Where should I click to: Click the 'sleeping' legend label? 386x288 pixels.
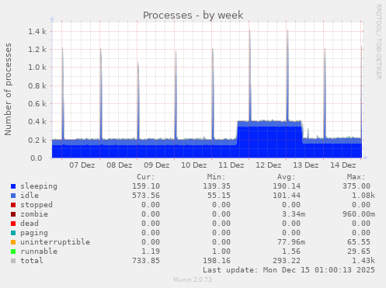point(39,186)
